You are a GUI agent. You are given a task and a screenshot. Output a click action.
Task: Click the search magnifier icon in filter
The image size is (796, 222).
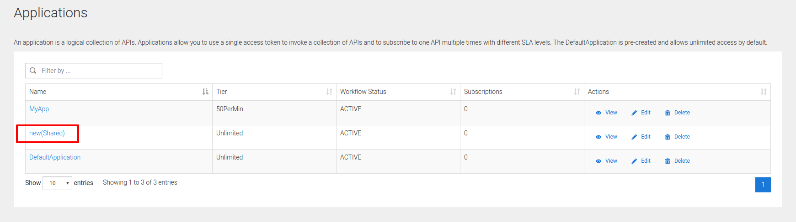point(33,71)
